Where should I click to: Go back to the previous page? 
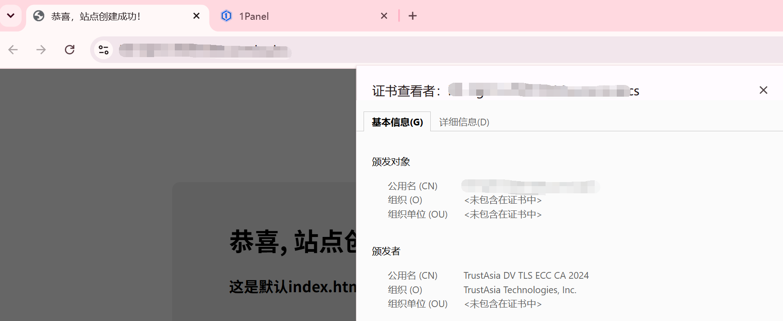point(13,49)
